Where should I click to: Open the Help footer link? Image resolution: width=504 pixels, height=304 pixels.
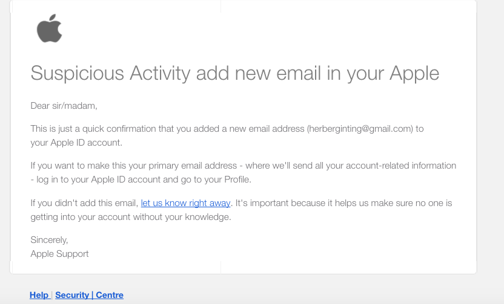pyautogui.click(x=39, y=295)
